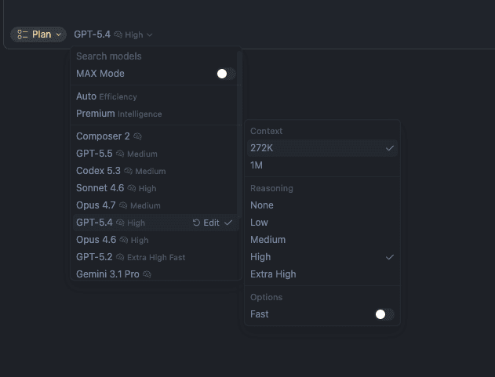495x377 pixels.
Task: Click Edit button on GPT-5.4 row
Action: click(x=211, y=223)
